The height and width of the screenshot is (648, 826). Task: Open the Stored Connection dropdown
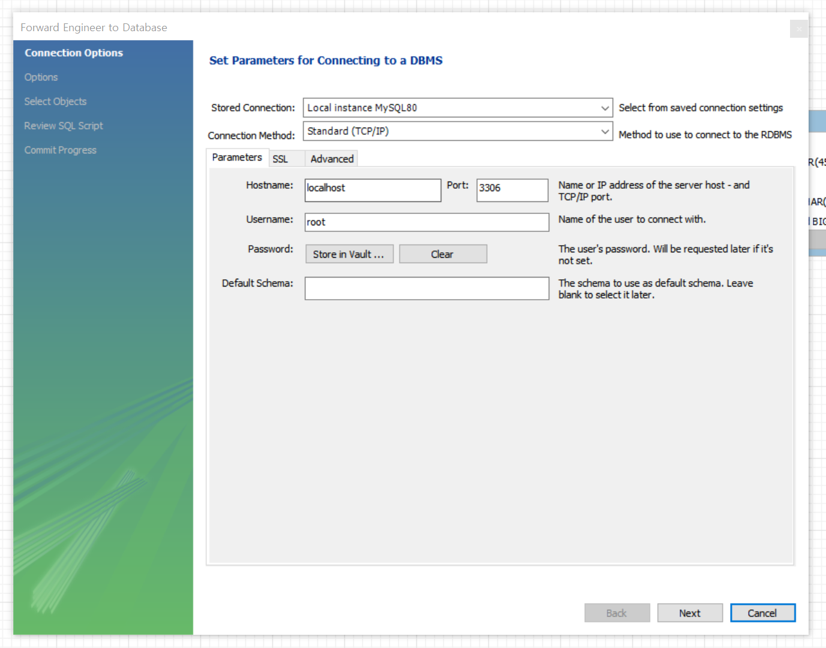[457, 107]
